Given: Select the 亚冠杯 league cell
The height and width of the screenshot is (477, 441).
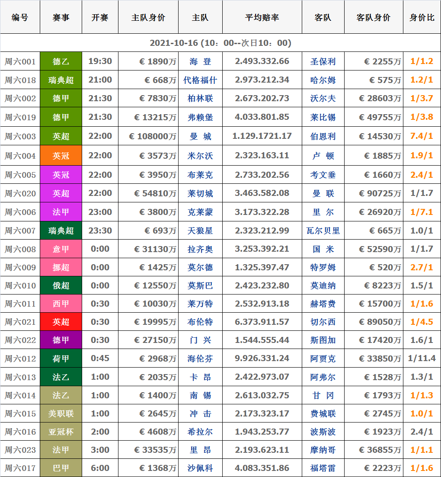Looking at the screenshot, I should (61, 432).
